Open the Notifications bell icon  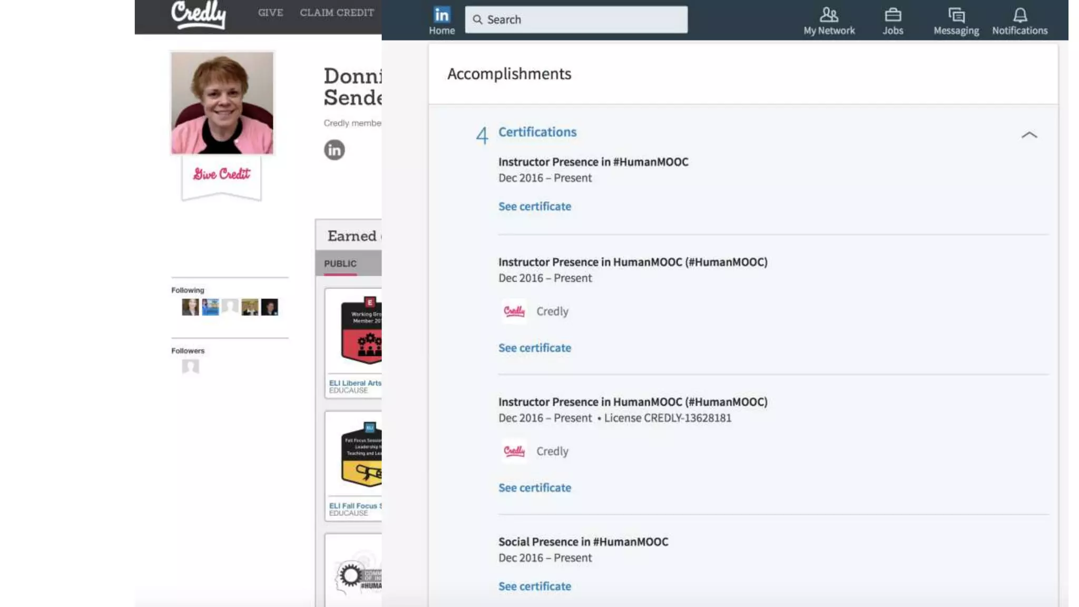point(1020,15)
